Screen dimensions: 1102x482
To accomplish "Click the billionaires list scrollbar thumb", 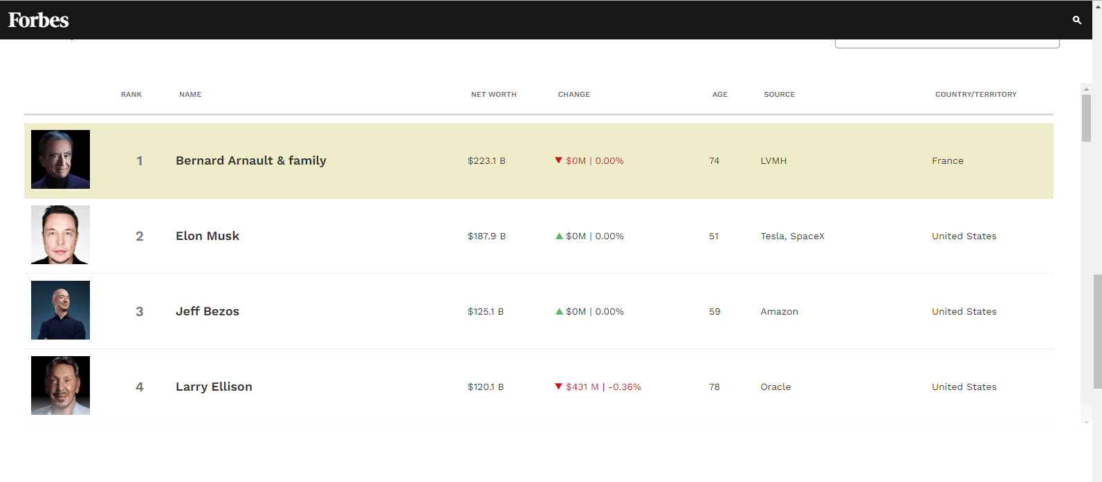I will pyautogui.click(x=1086, y=118).
